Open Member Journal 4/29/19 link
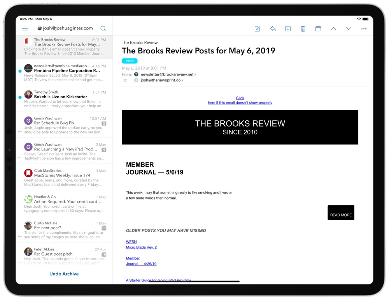Image resolution: width=389 pixels, height=300 pixels. pyautogui.click(x=141, y=261)
